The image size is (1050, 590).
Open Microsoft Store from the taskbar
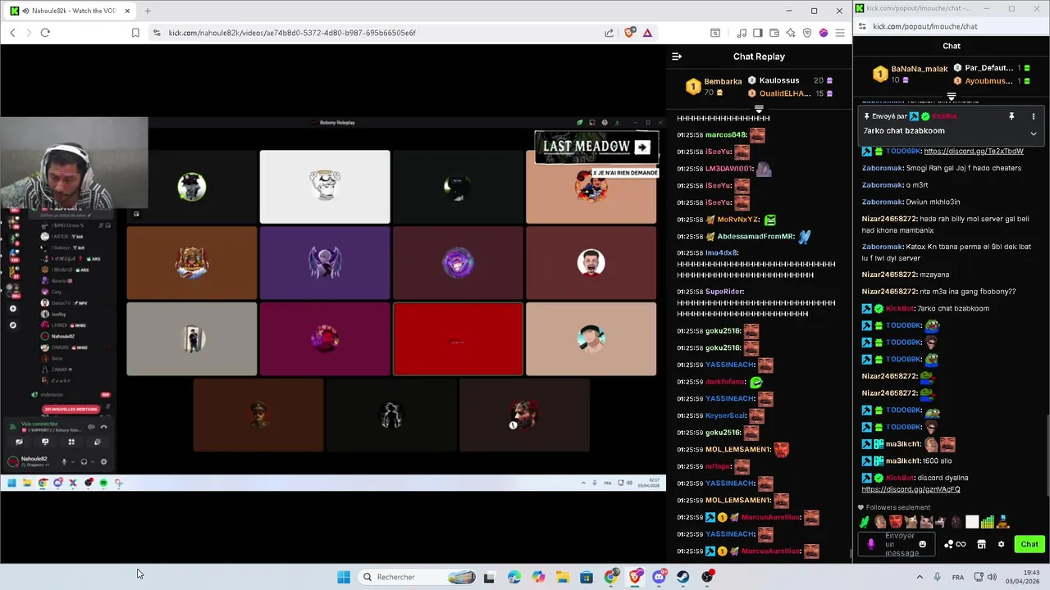(x=587, y=577)
